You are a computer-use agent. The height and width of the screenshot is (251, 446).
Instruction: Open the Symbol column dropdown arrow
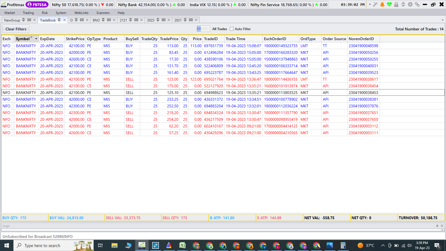(x=36, y=39)
